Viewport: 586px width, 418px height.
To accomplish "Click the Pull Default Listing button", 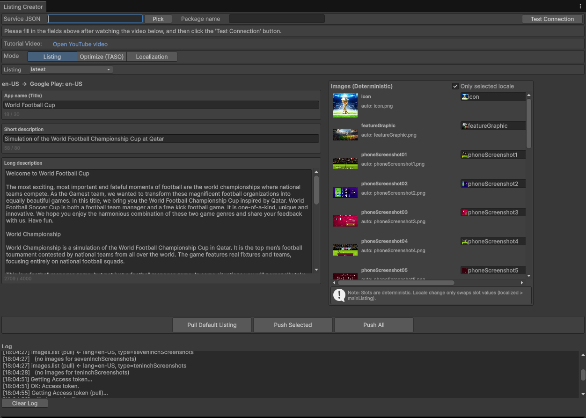I will [x=212, y=324].
